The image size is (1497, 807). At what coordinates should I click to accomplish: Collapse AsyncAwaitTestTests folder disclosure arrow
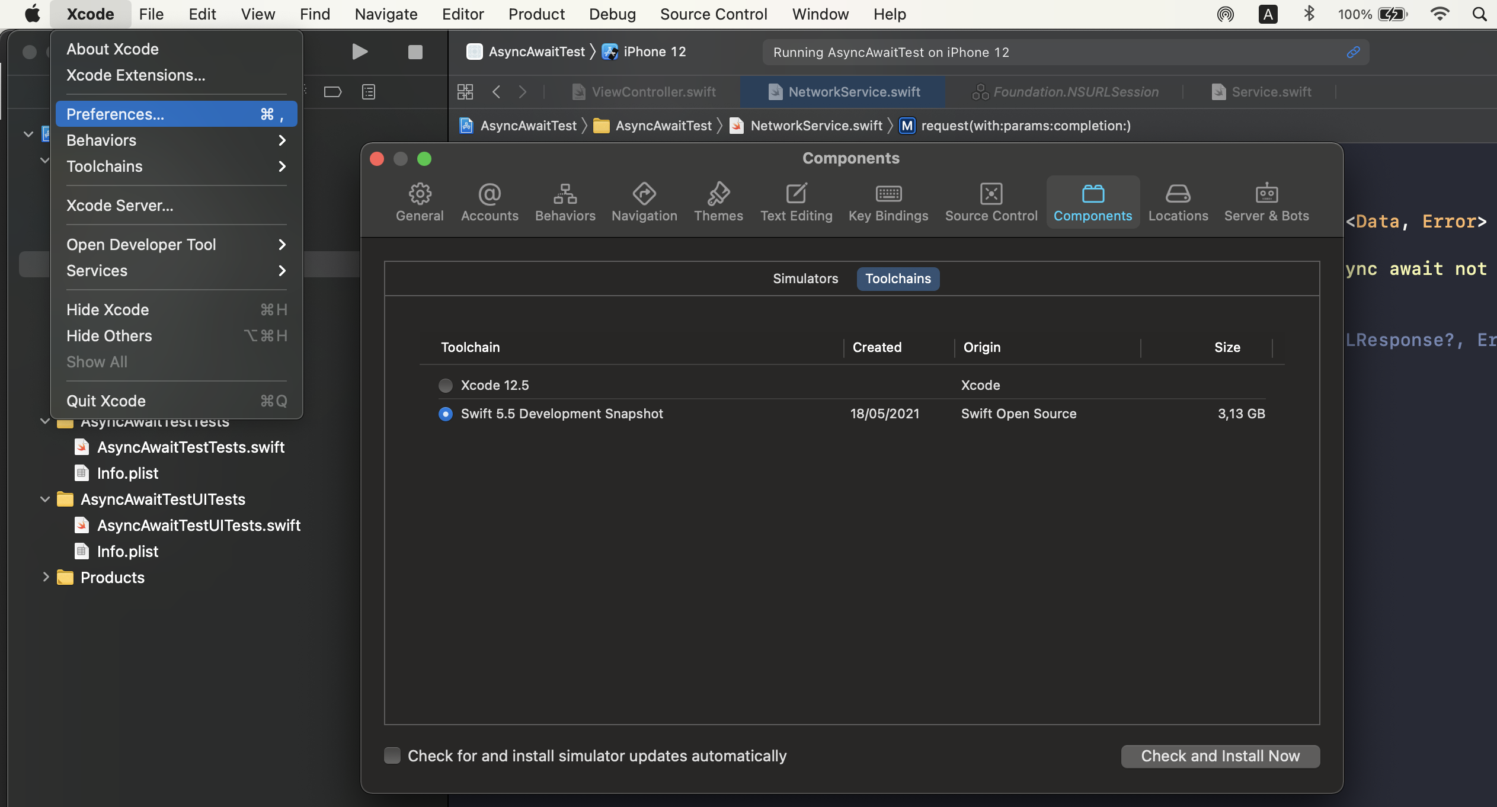click(45, 421)
